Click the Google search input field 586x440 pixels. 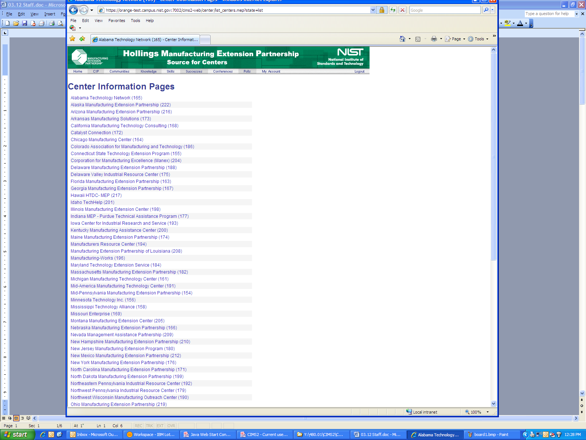[x=445, y=10]
